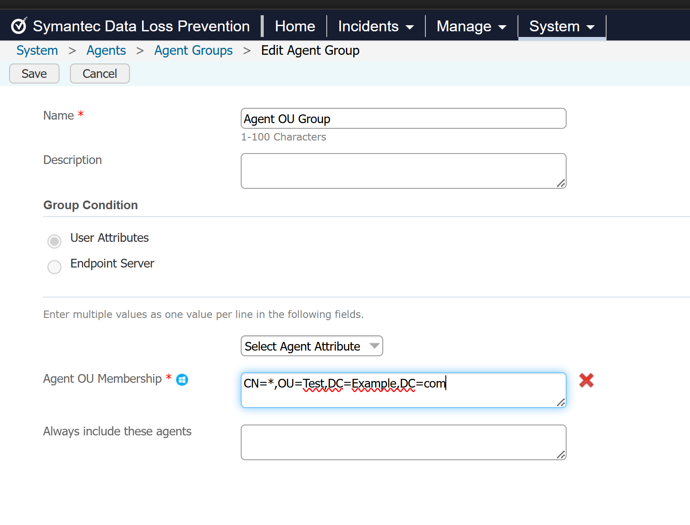Open the Select Agent Attribute dropdown
Image resolution: width=690 pixels, height=525 pixels.
pyautogui.click(x=312, y=346)
